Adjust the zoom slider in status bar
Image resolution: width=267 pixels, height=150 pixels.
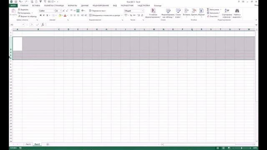point(242,148)
